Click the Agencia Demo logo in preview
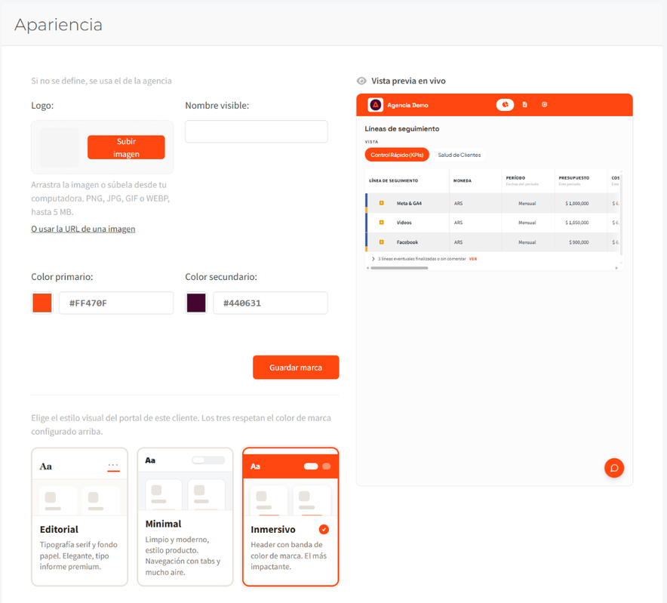The height and width of the screenshot is (603, 667). (376, 105)
